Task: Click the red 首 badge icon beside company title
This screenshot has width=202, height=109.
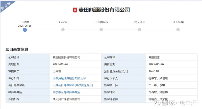Action: (x=75, y=10)
